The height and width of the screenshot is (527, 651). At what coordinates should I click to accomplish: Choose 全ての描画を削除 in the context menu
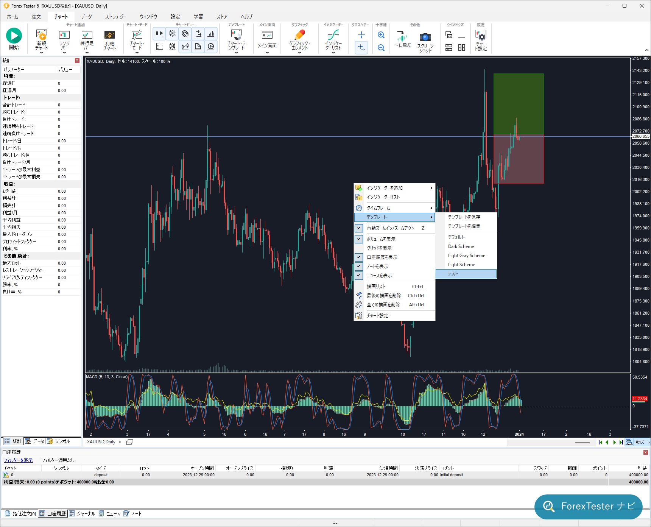(x=394, y=304)
